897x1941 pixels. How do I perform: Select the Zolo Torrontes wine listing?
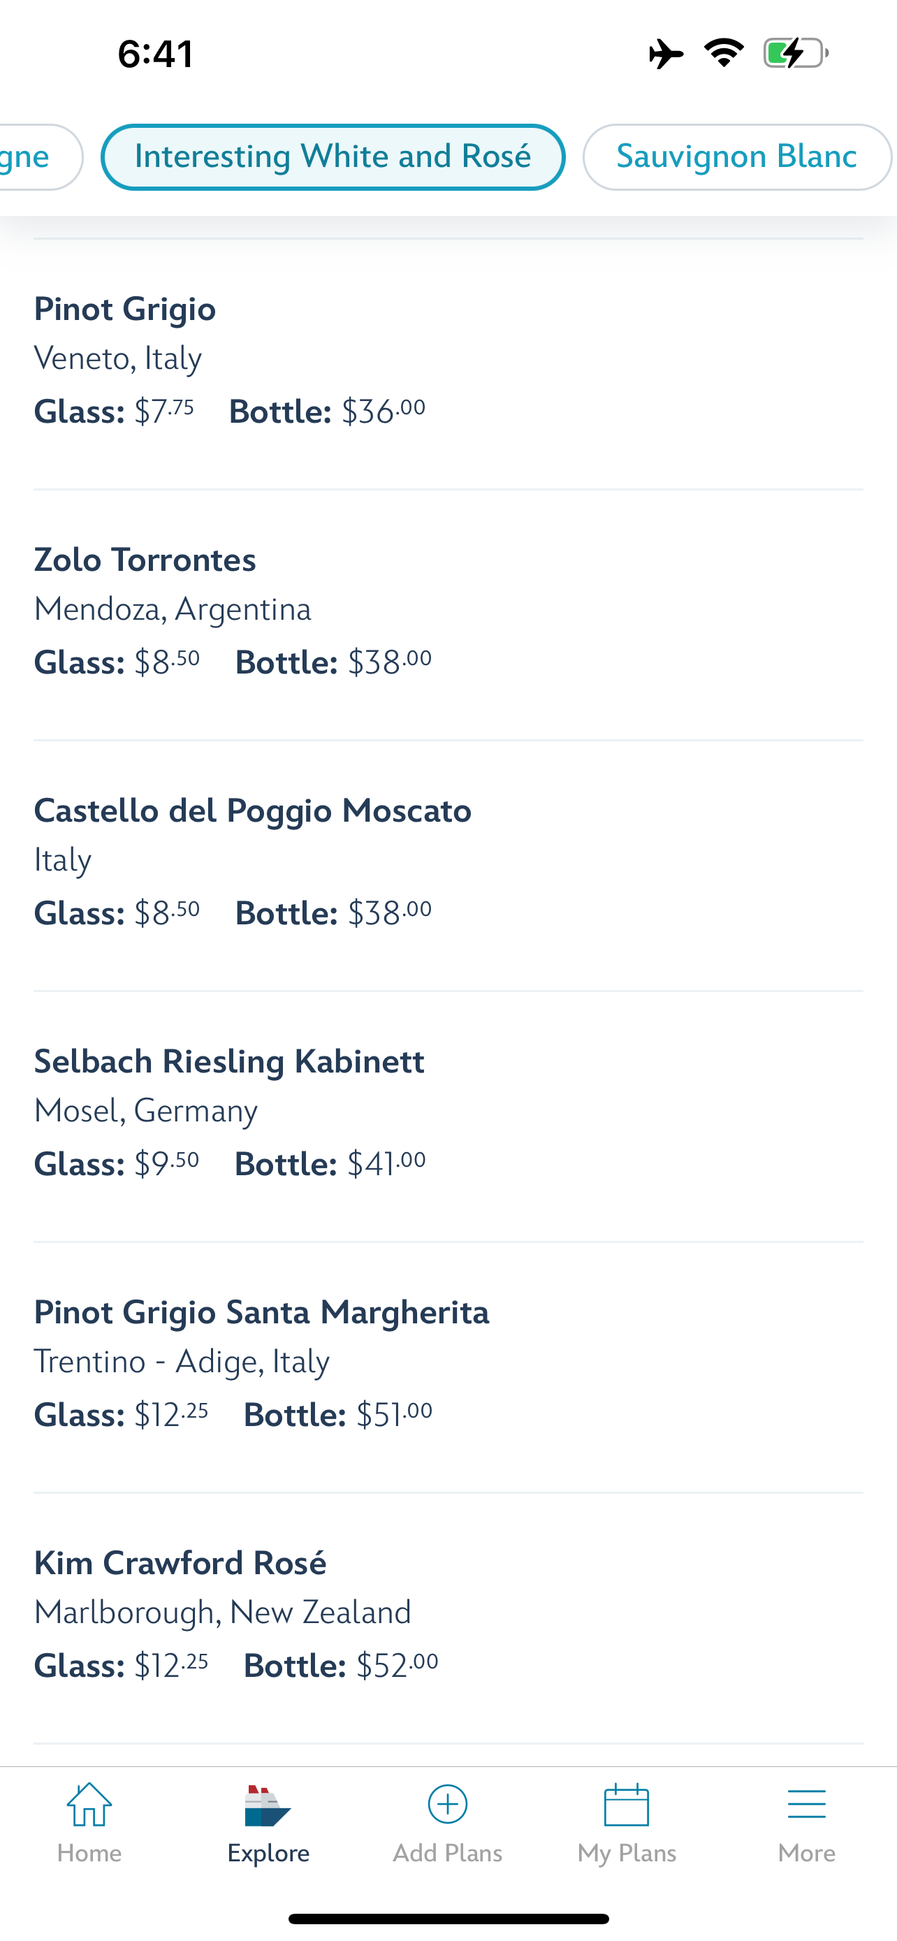click(447, 611)
